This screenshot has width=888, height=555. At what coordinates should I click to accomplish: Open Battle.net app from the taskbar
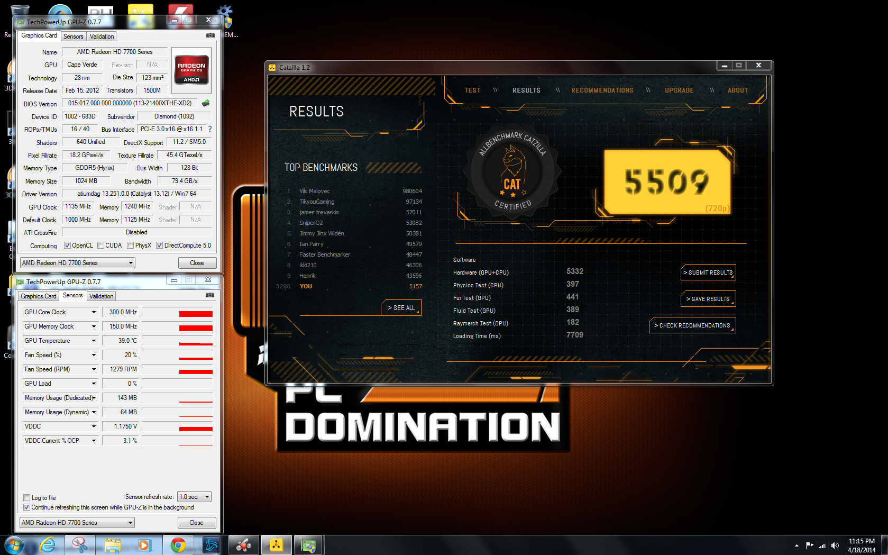(211, 545)
